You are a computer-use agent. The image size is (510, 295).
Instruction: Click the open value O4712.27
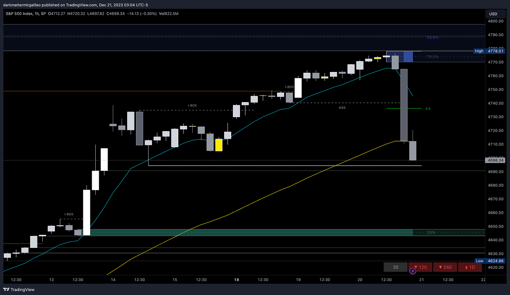tap(56, 14)
